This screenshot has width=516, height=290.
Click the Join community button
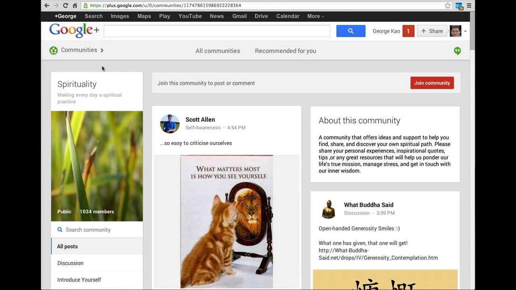tap(432, 83)
